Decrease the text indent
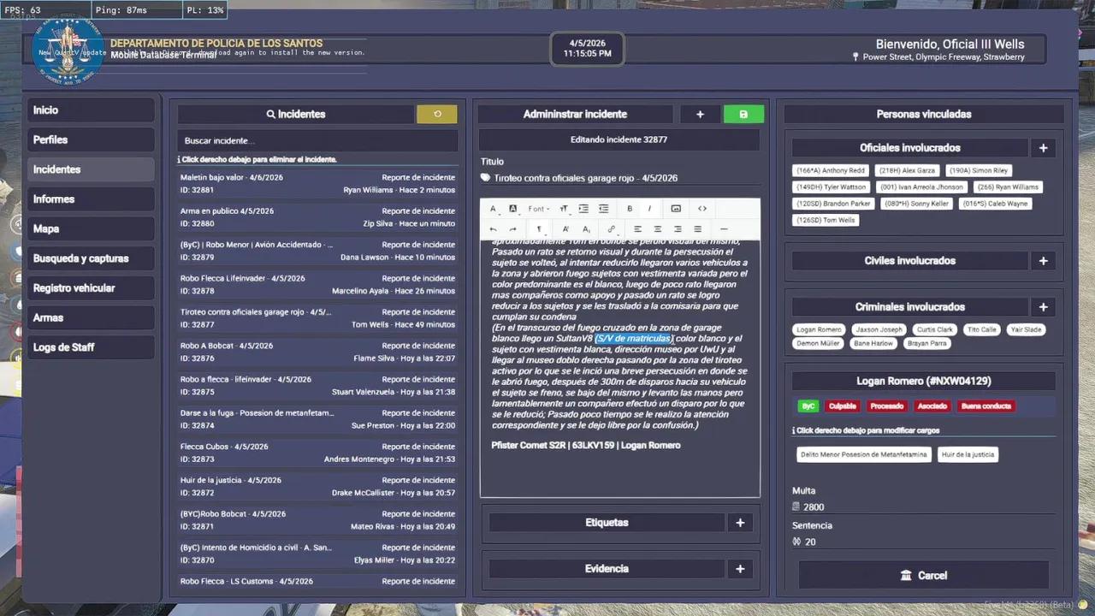Viewport: 1095px width, 616px height. pyautogui.click(x=603, y=209)
